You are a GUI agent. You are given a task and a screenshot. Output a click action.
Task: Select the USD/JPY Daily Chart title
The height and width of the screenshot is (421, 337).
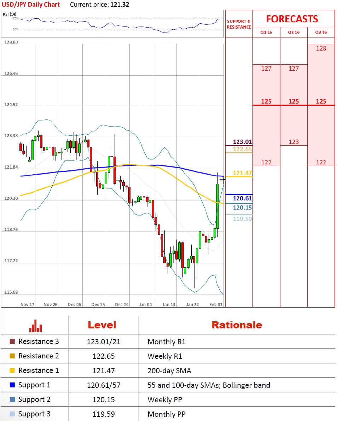click(x=31, y=5)
